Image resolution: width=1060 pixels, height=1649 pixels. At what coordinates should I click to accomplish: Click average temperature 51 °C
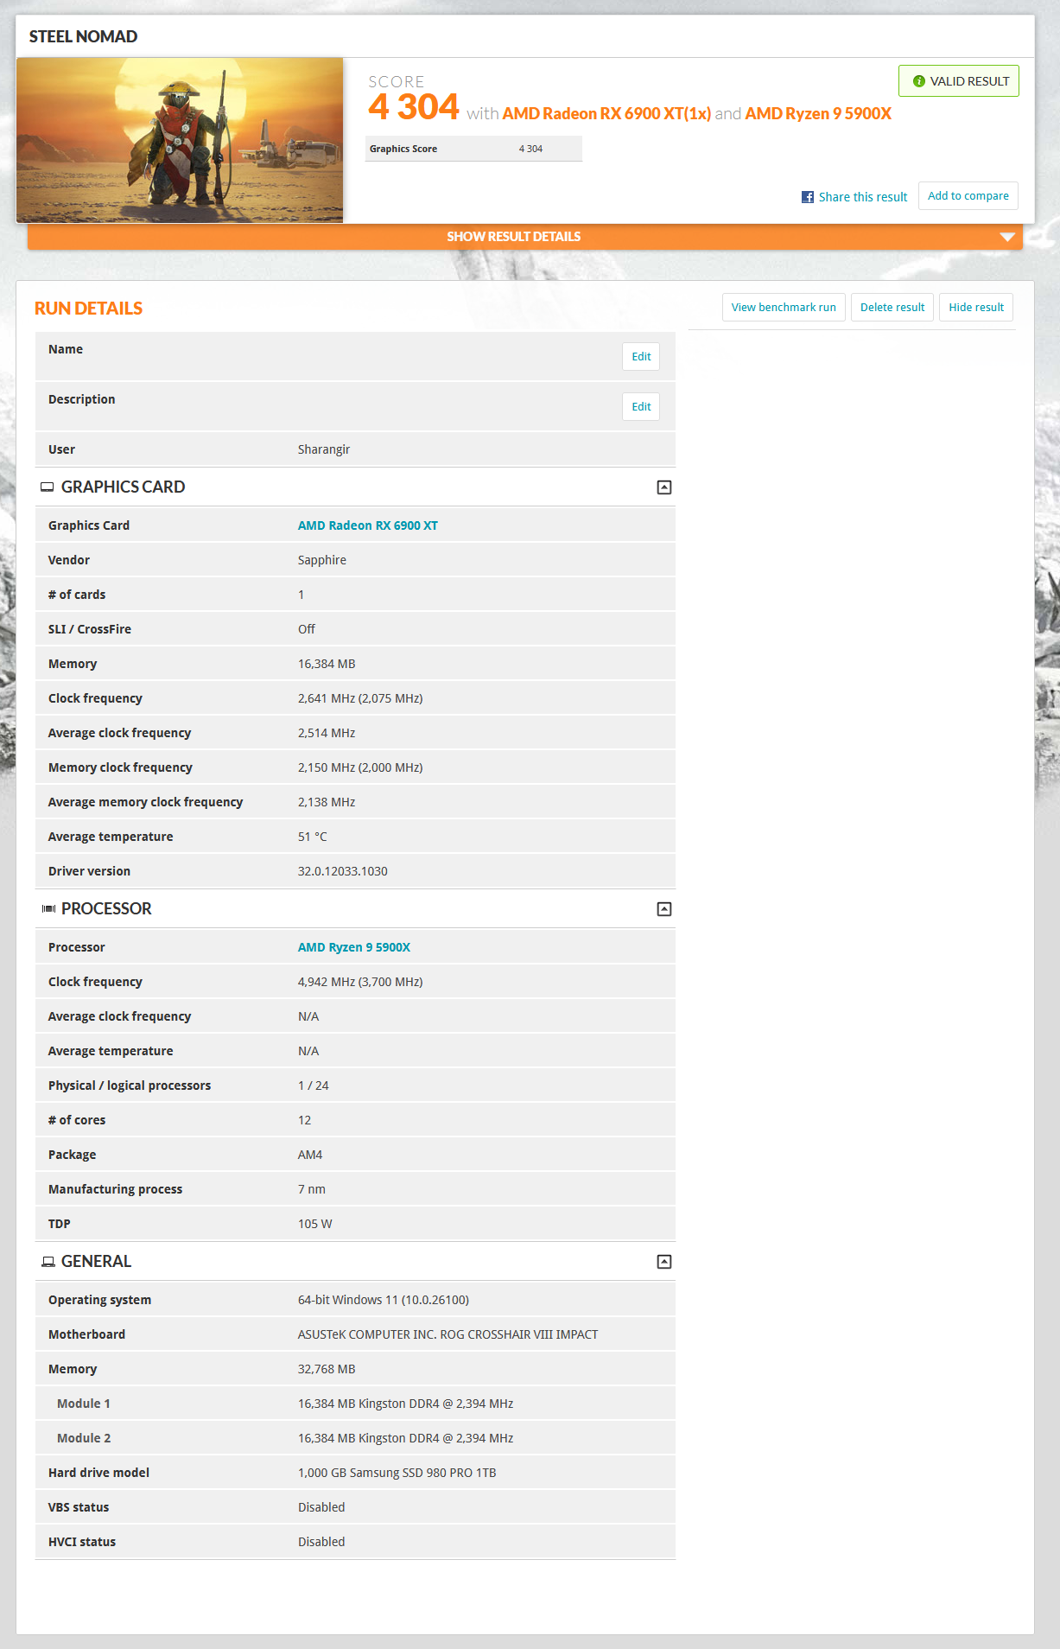point(313,837)
